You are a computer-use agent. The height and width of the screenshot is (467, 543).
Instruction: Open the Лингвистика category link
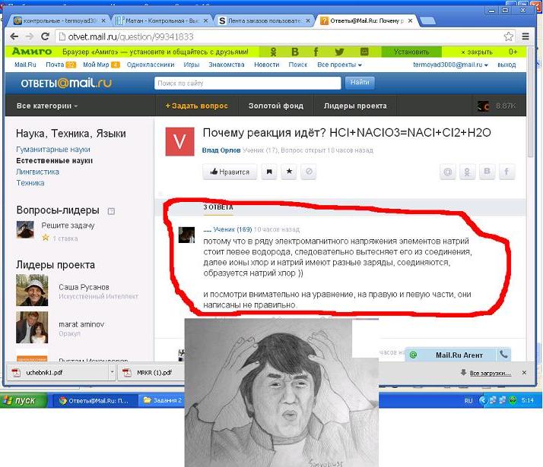[x=37, y=172]
